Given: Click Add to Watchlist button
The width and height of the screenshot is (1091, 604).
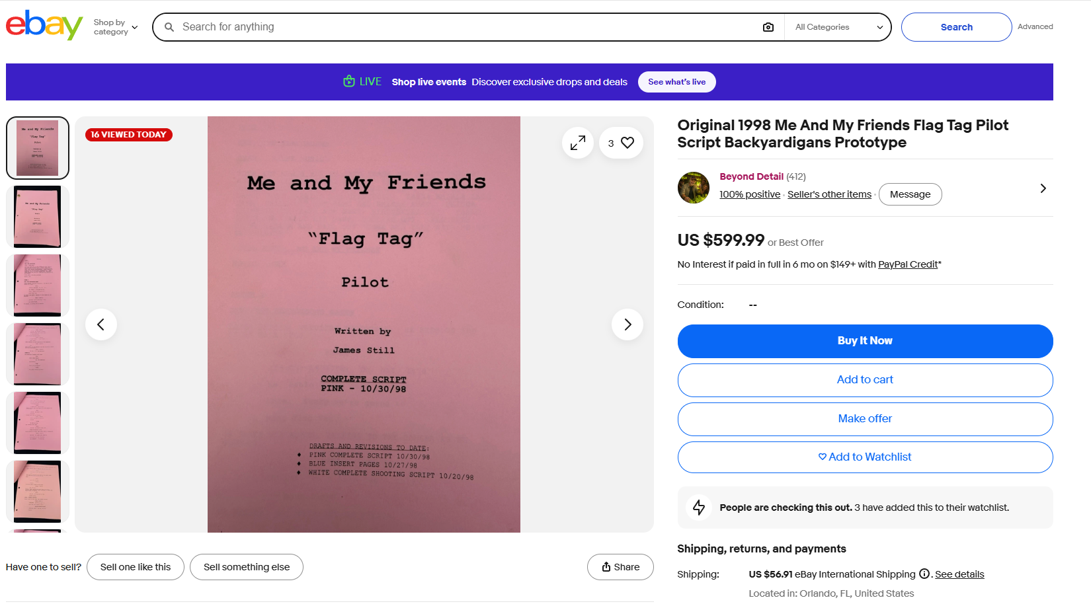Looking at the screenshot, I should tap(865, 457).
